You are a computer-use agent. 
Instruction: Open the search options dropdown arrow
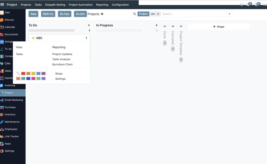230,14
